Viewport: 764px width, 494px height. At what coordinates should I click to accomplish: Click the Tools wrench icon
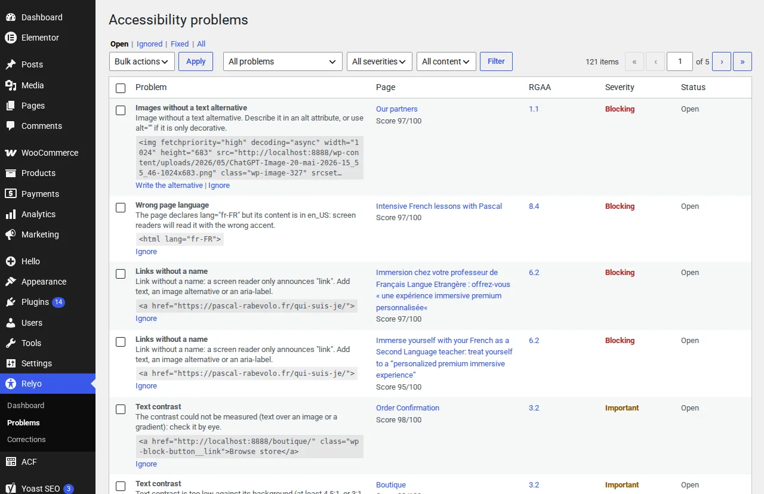[11, 343]
